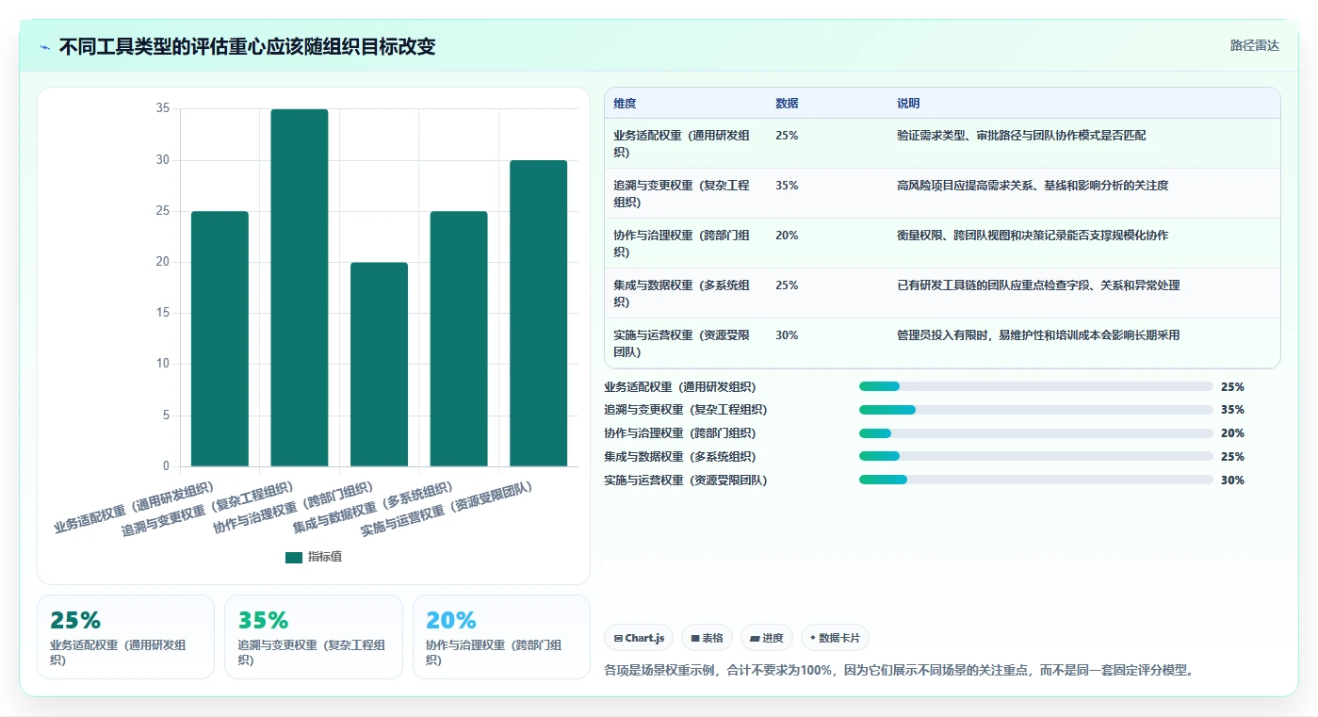Click the 35% cell in the table

(x=787, y=186)
